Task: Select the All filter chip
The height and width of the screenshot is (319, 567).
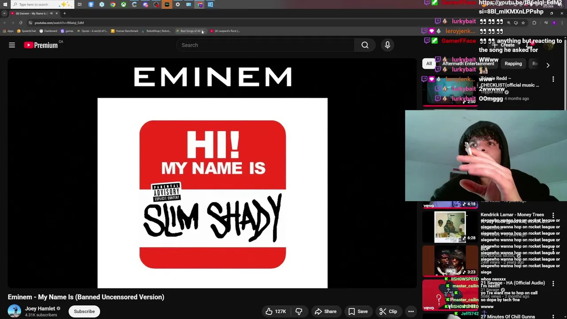Action: (429, 64)
